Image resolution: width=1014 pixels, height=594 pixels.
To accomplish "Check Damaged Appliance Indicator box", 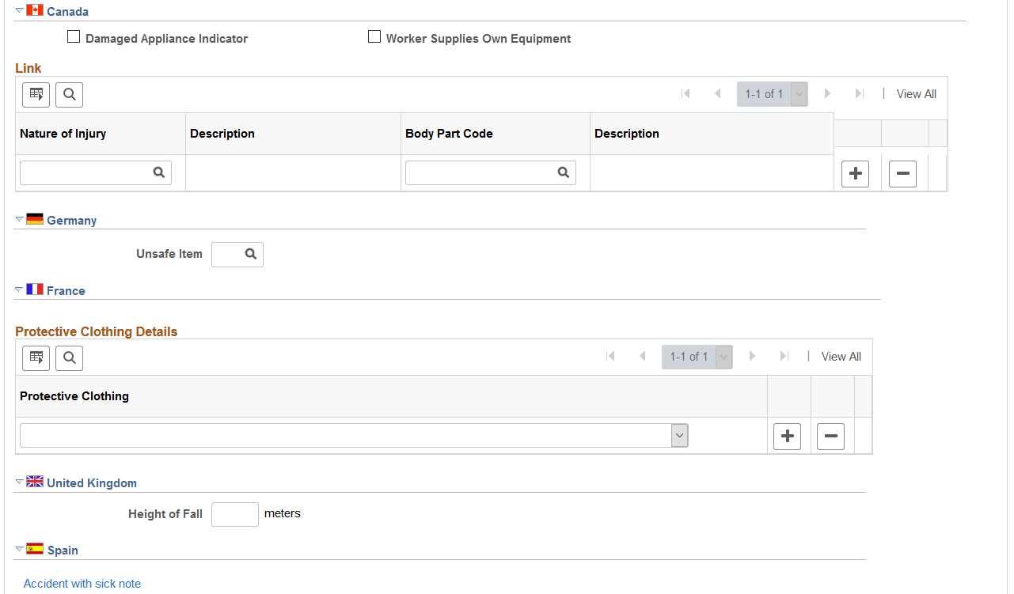I will click(x=74, y=36).
